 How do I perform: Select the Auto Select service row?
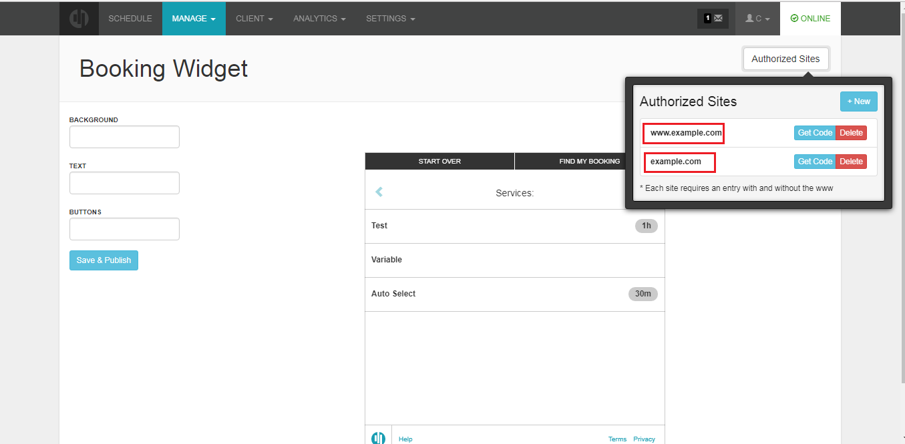pyautogui.click(x=515, y=294)
